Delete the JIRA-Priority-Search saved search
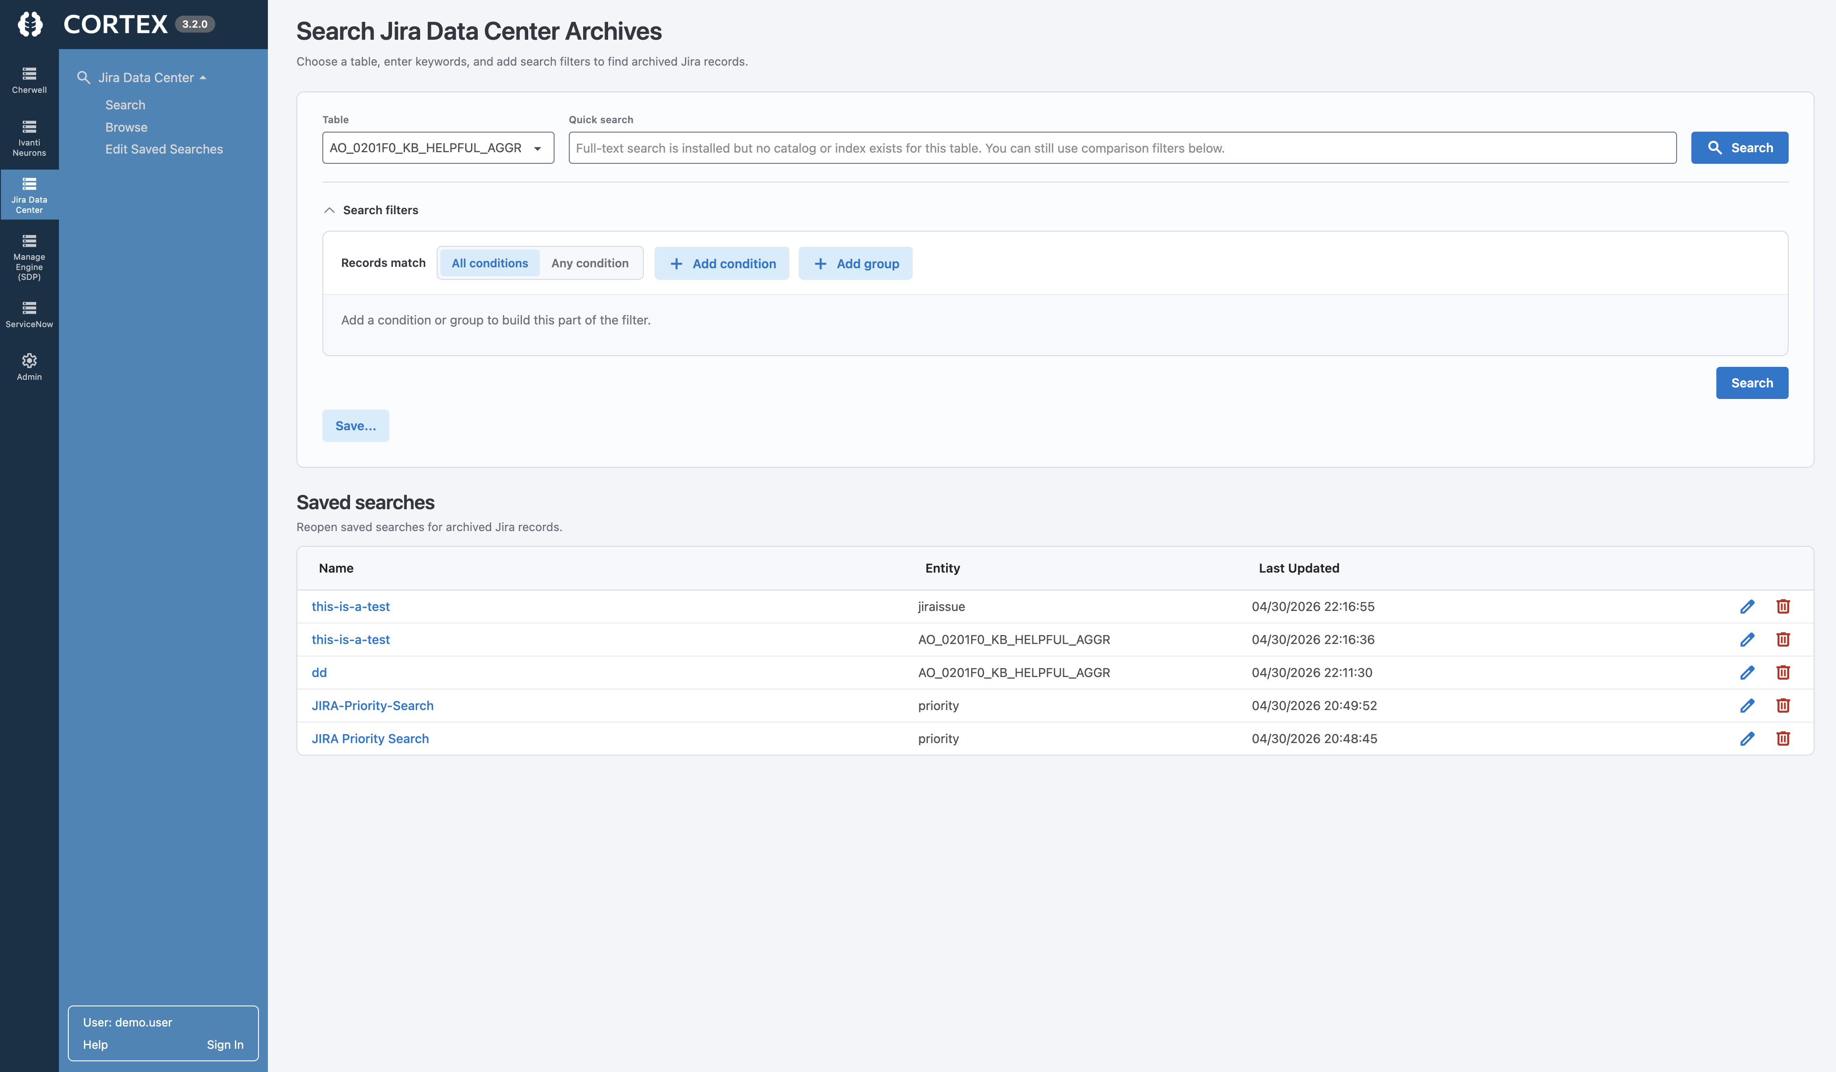The width and height of the screenshot is (1836, 1072). click(1783, 706)
